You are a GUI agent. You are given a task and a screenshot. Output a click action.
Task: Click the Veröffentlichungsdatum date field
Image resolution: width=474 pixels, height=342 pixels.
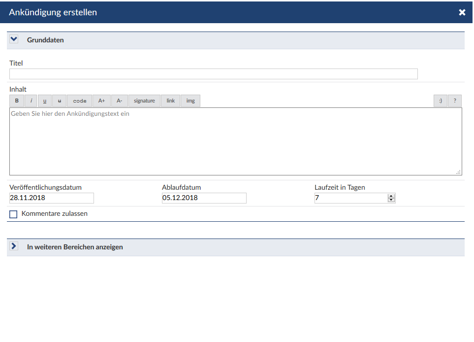[x=52, y=198]
